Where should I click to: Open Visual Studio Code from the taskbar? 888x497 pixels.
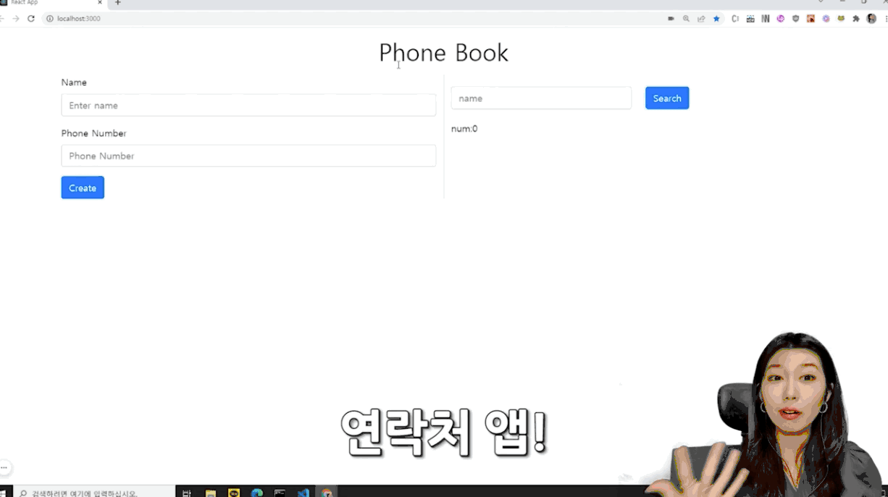coord(303,493)
